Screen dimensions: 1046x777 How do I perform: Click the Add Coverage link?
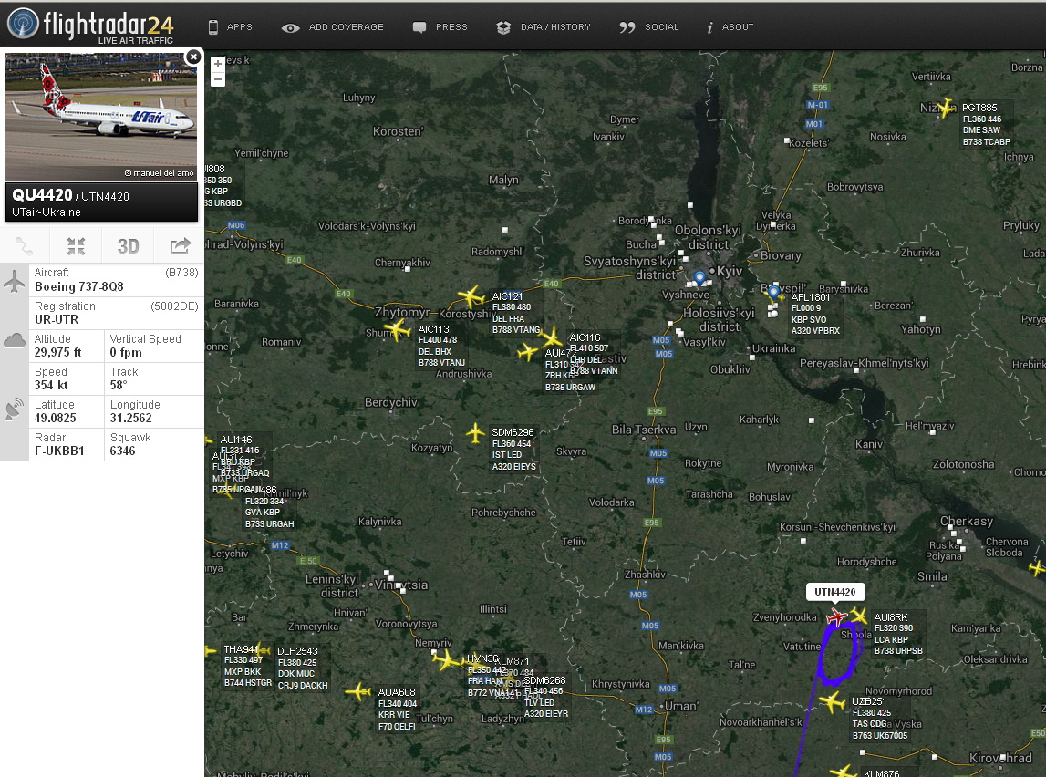pyautogui.click(x=334, y=27)
